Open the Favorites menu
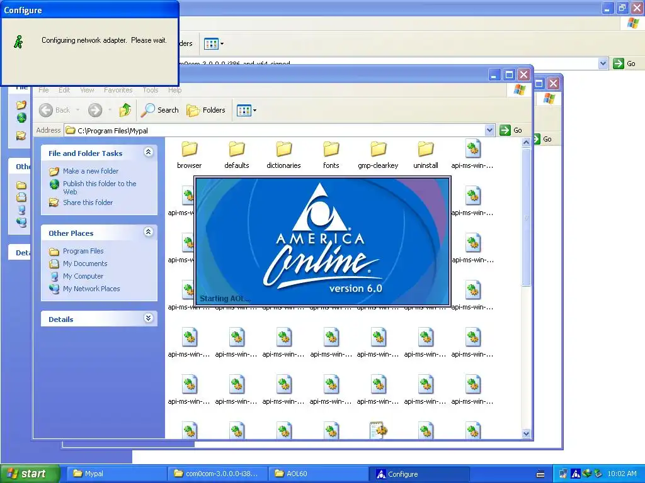This screenshot has width=645, height=483. (118, 90)
